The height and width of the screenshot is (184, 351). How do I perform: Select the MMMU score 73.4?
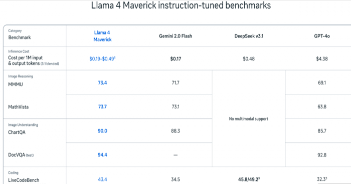pyautogui.click(x=102, y=82)
